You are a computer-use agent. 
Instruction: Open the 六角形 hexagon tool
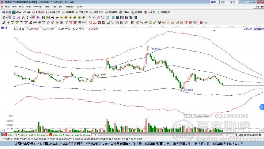click(150, 12)
